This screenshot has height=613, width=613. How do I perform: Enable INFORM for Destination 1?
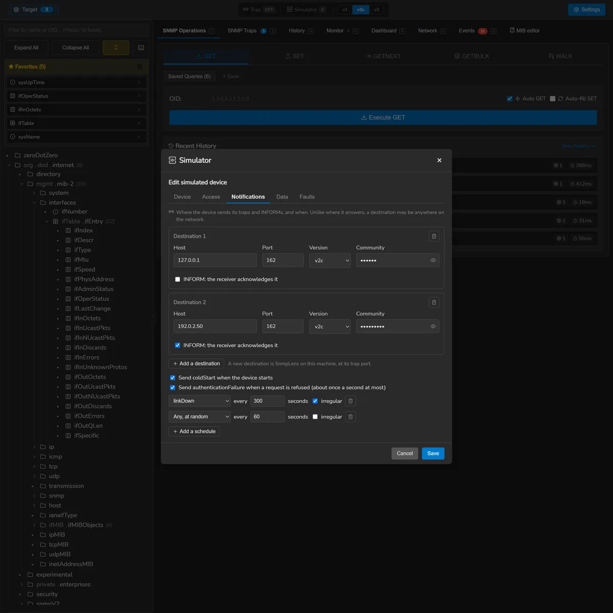(x=178, y=279)
